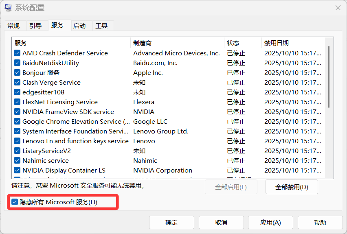Toggle FlexNet Licensing Service checkbox

[17, 102]
